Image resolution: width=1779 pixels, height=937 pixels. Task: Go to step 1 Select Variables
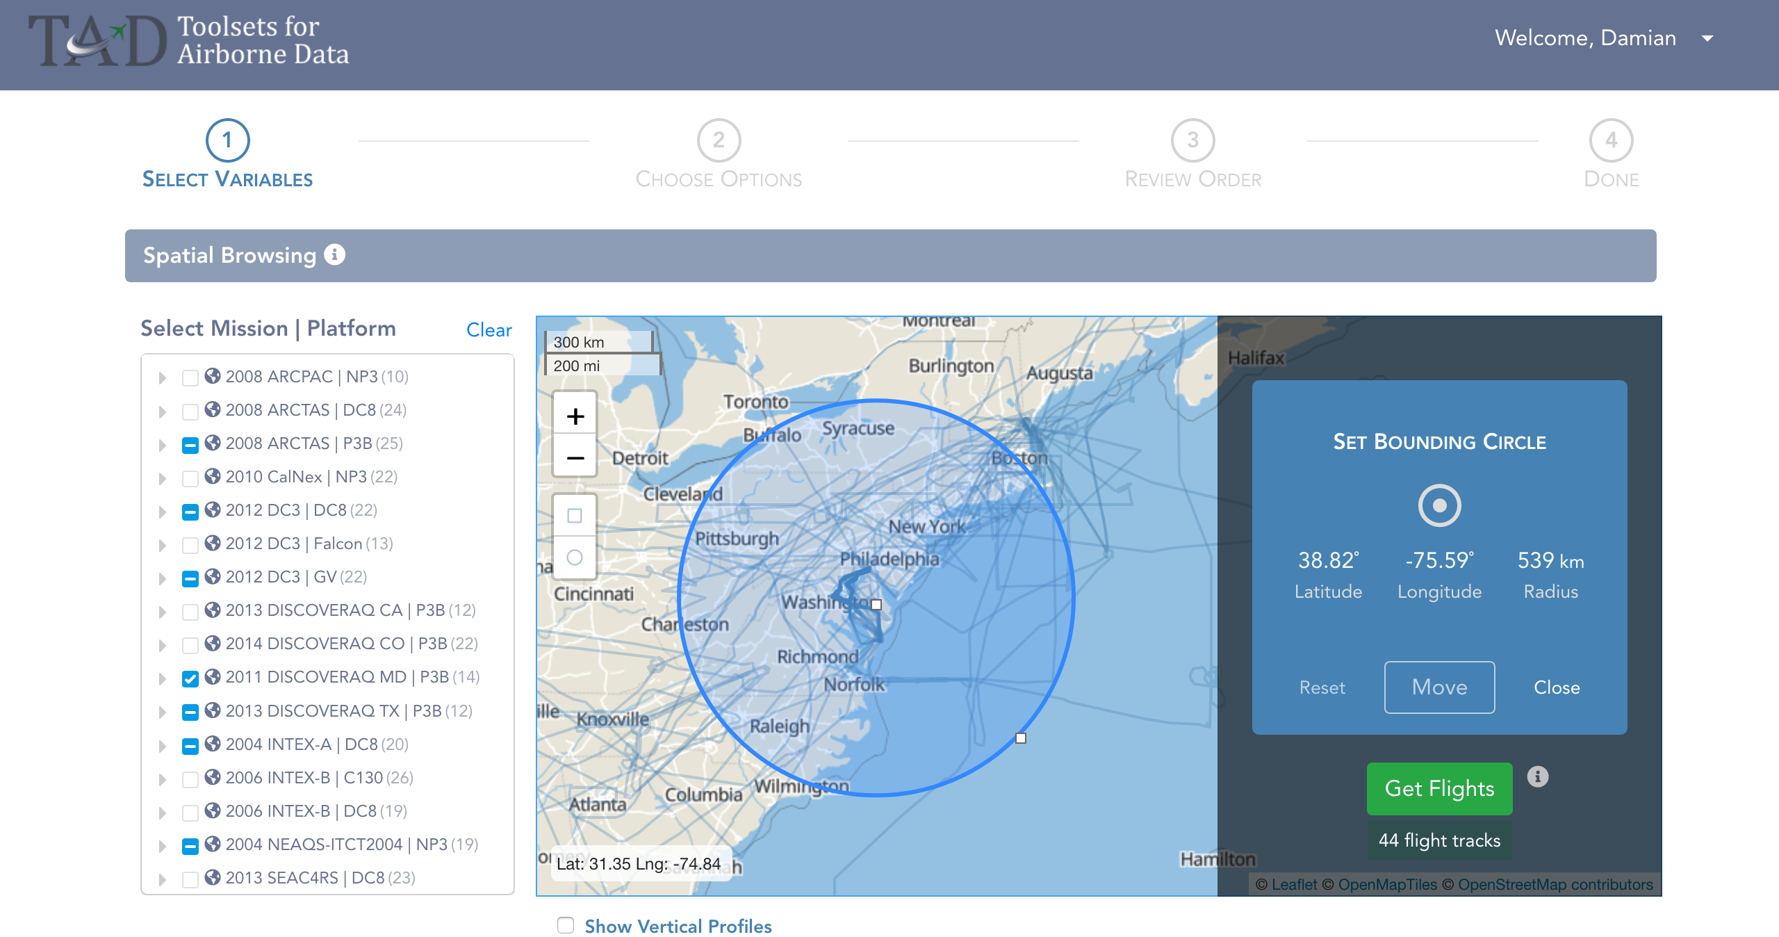point(227,154)
